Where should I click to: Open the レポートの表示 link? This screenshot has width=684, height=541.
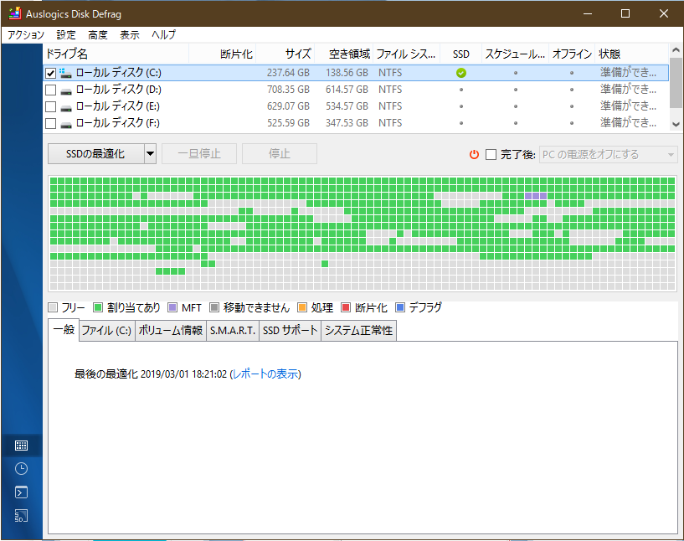tap(265, 374)
